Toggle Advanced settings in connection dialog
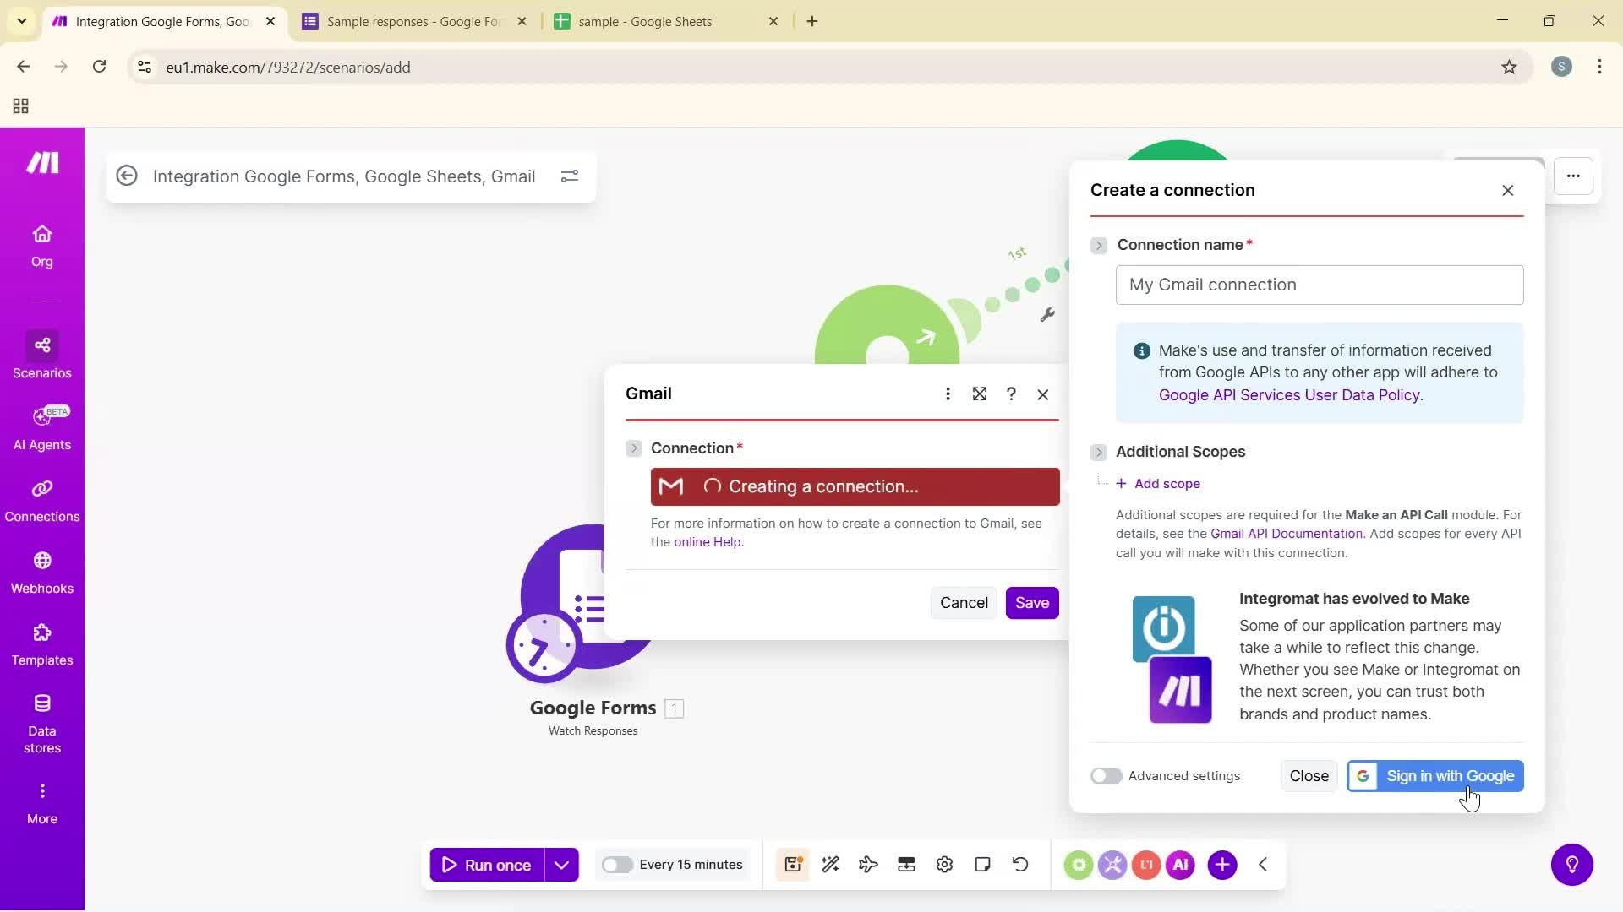The width and height of the screenshot is (1623, 912). (x=1106, y=775)
